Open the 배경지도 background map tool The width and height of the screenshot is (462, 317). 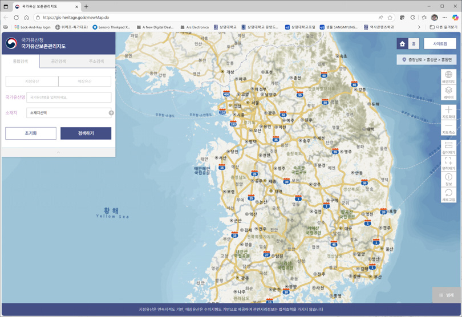coord(448,77)
